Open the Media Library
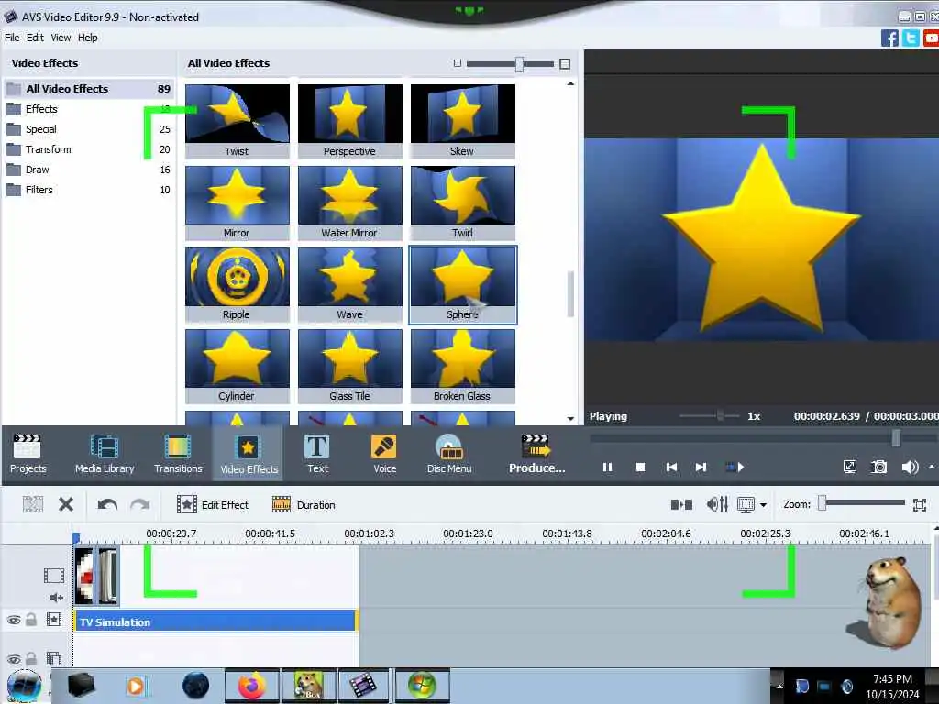939x704 pixels. pyautogui.click(x=105, y=454)
